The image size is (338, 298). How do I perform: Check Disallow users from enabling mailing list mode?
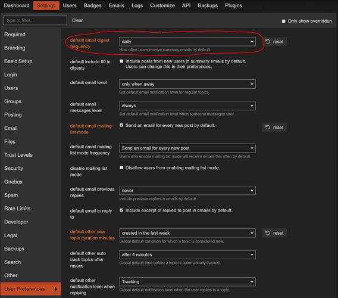click(121, 168)
